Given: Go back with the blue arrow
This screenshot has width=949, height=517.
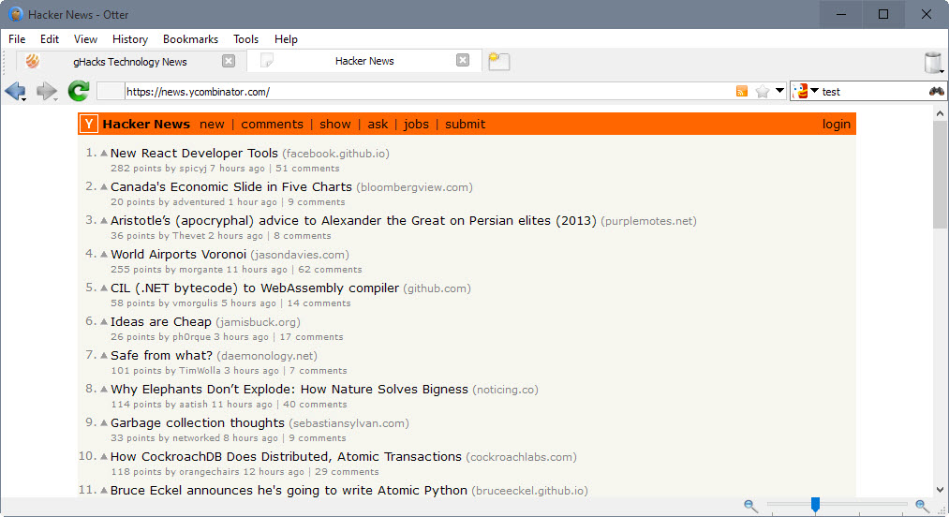Looking at the screenshot, I should click(x=15, y=92).
